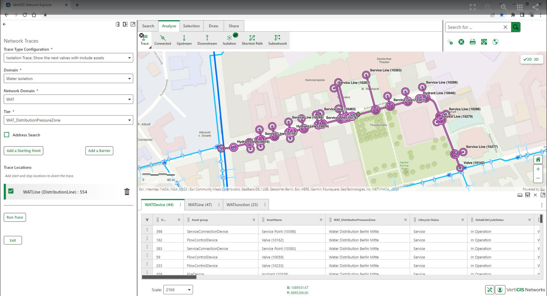Open the Scale dropdown
The image size is (547, 296).
(x=178, y=290)
